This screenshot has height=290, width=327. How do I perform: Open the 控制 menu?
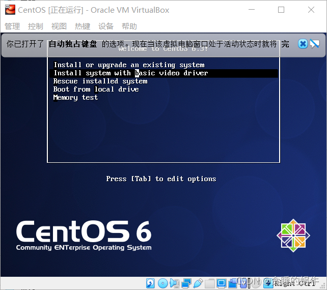click(36, 26)
